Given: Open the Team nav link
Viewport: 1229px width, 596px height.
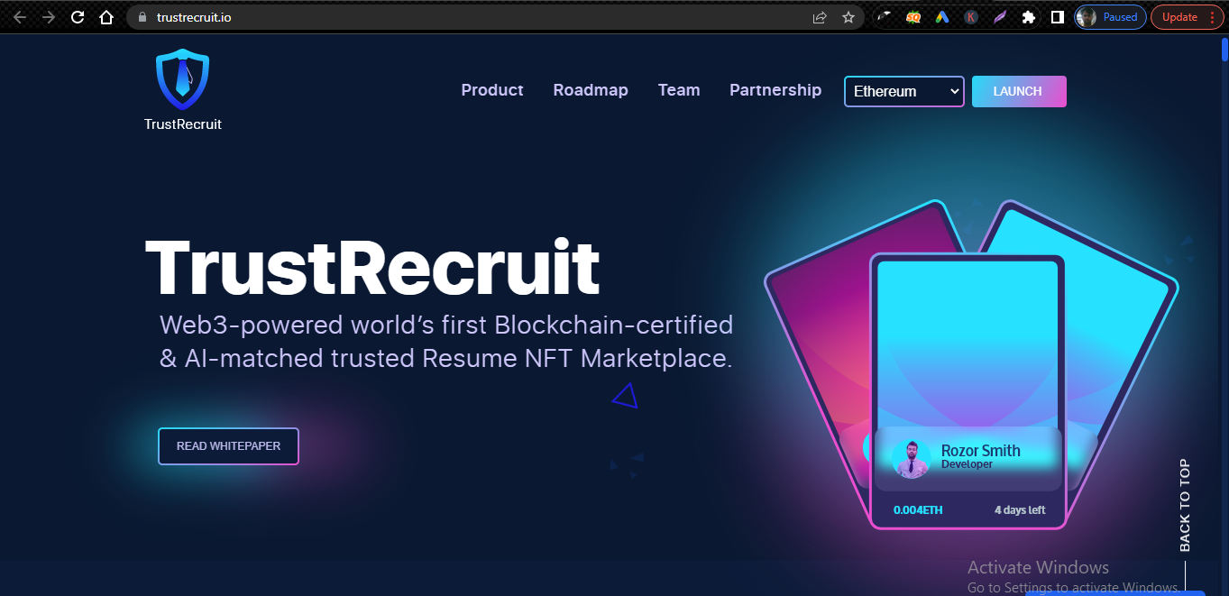Looking at the screenshot, I should point(679,90).
